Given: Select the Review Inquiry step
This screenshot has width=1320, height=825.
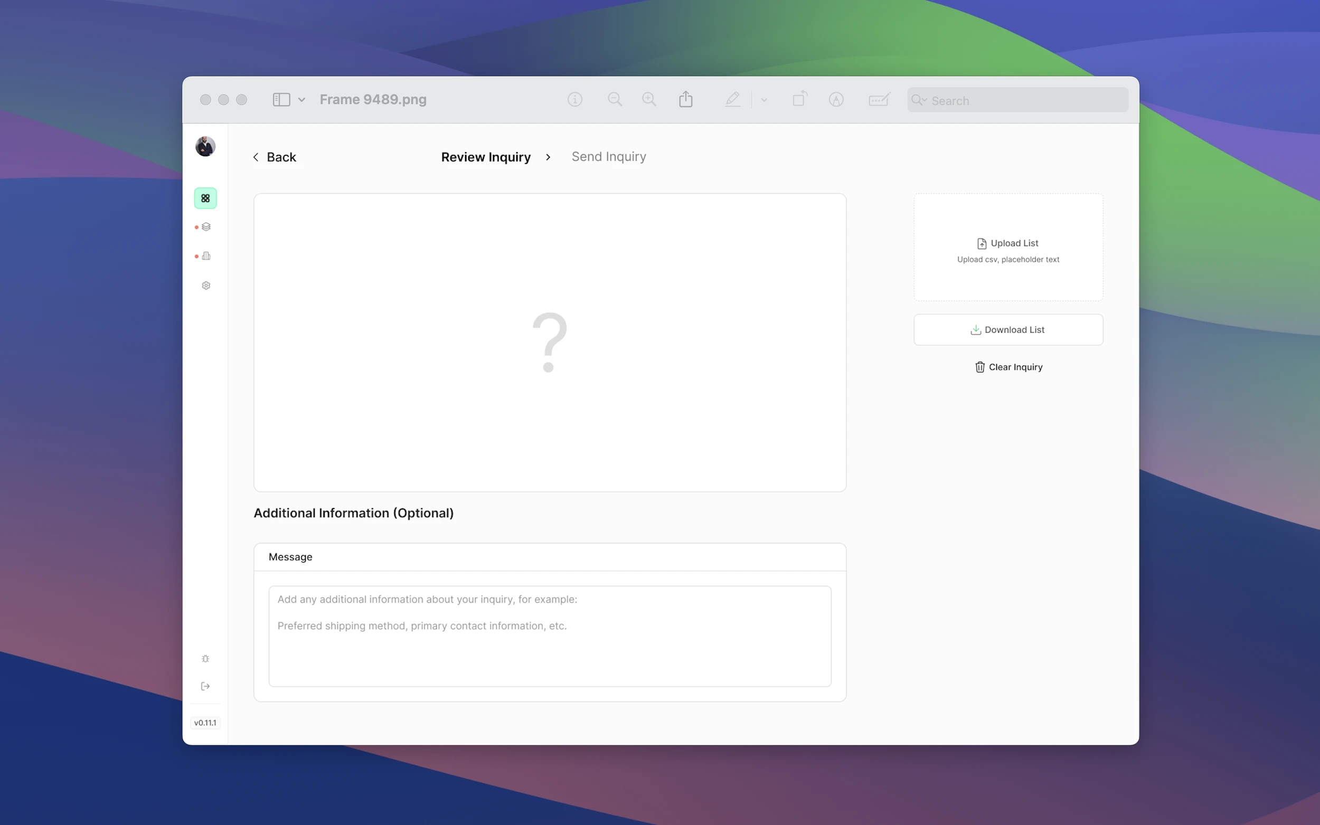Looking at the screenshot, I should 485,157.
